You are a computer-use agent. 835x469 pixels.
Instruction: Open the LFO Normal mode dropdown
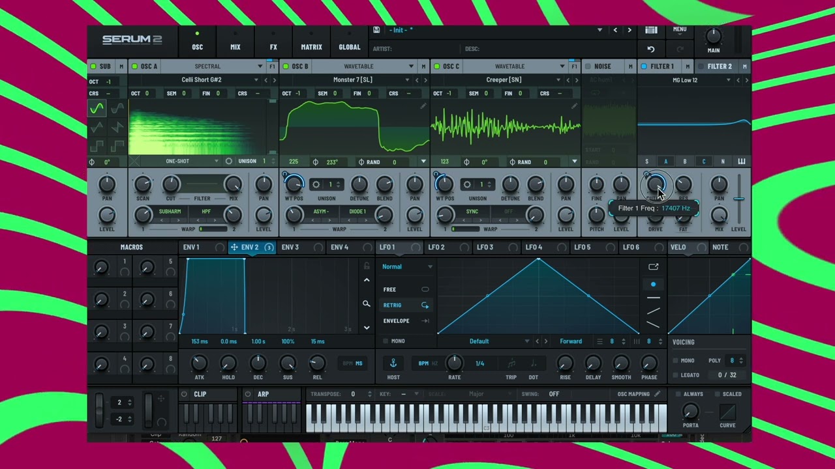point(406,266)
